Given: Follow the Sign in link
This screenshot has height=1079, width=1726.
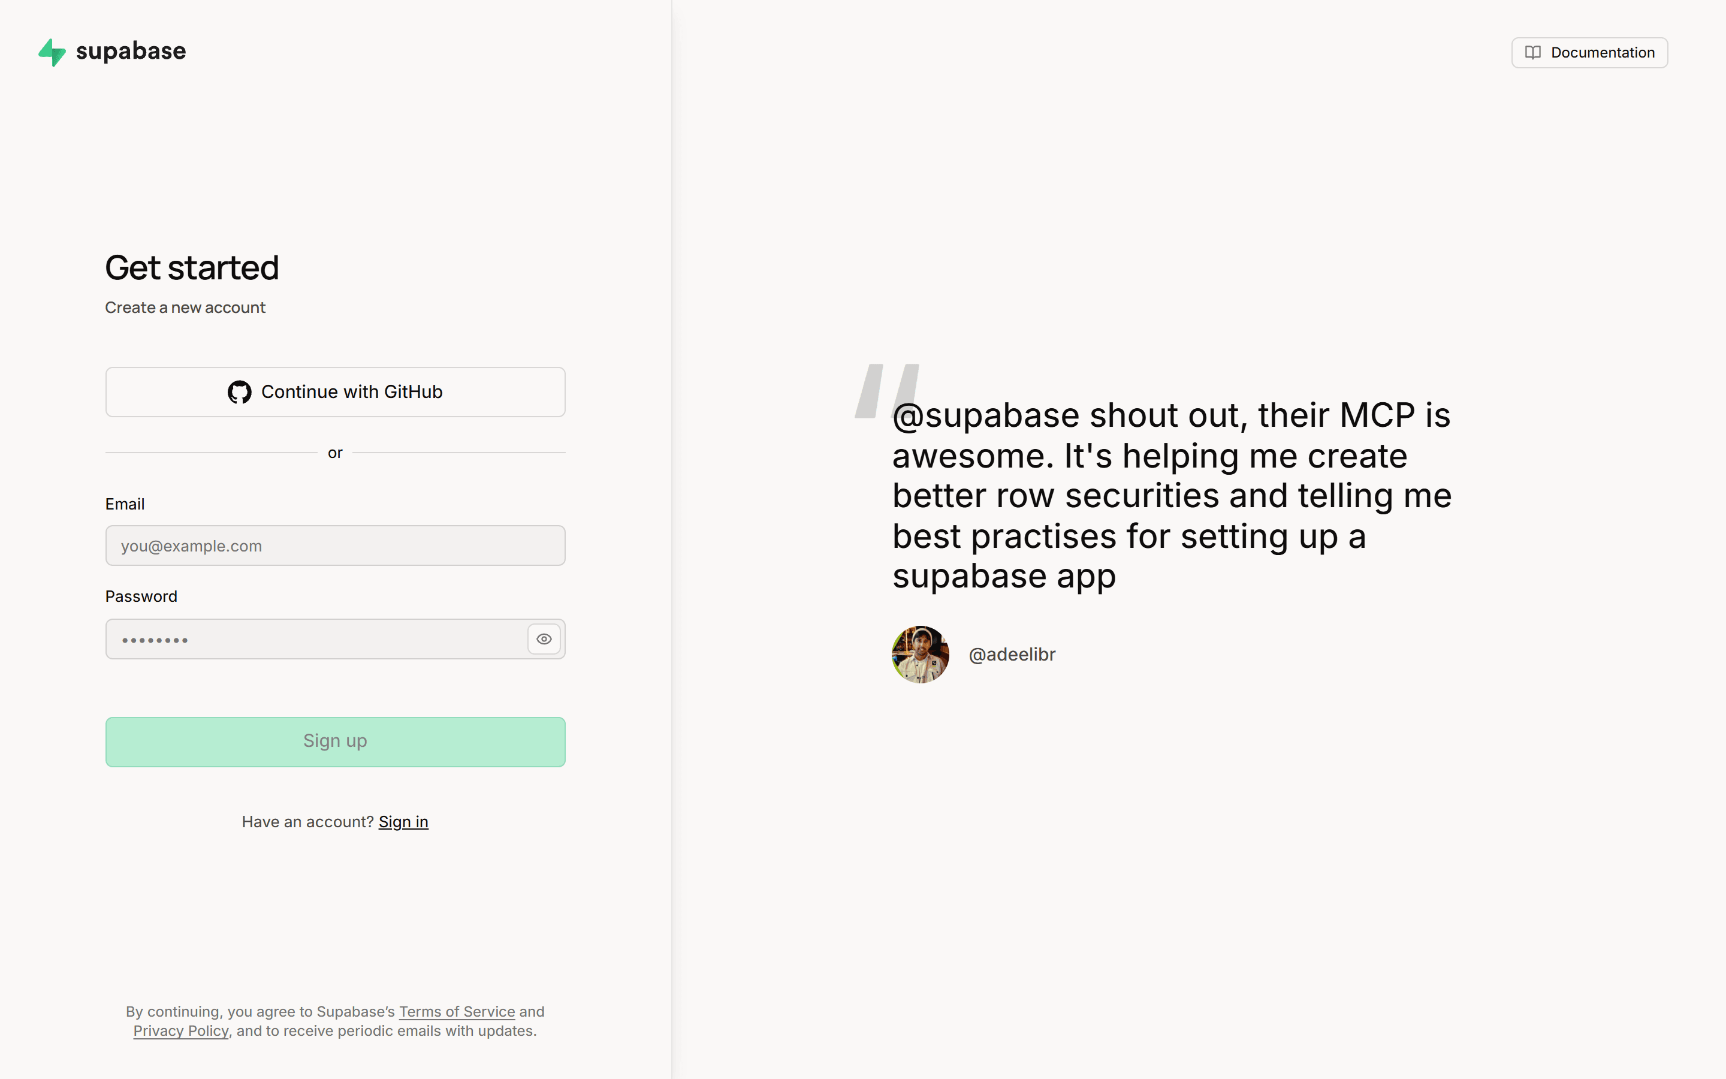Looking at the screenshot, I should pos(403,822).
